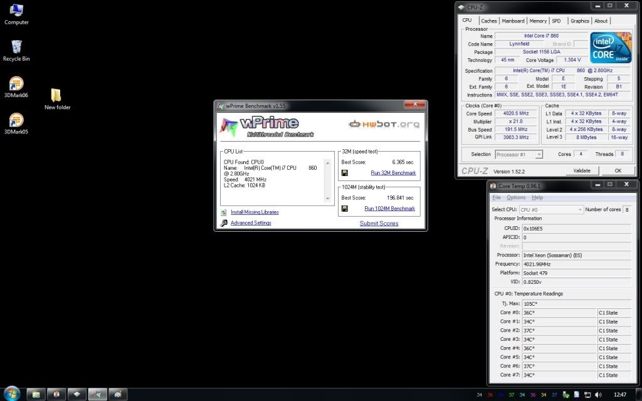The image size is (642, 401).
Task: Click the hwbot.org logo in wPrime
Action: pyautogui.click(x=384, y=124)
